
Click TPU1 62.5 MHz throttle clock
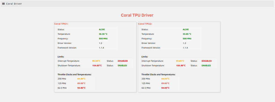tap(62, 88)
